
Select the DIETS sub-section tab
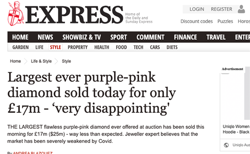tap(172, 48)
